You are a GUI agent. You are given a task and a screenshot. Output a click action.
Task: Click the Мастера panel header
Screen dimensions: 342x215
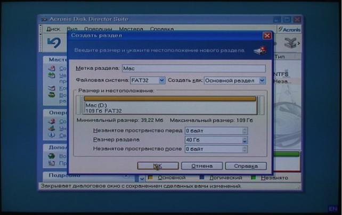click(x=55, y=60)
